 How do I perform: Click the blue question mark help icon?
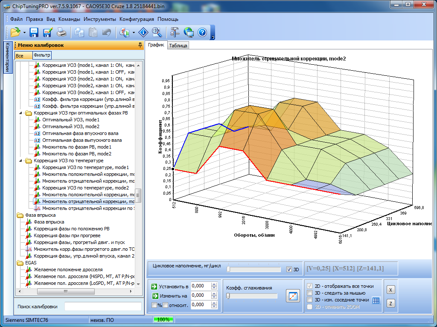tap(202, 32)
